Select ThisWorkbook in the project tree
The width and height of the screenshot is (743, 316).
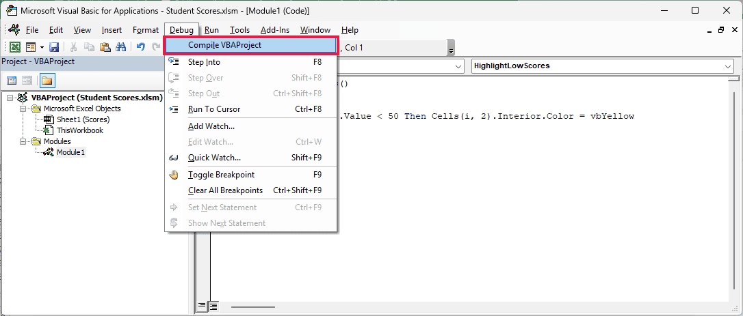coord(79,130)
